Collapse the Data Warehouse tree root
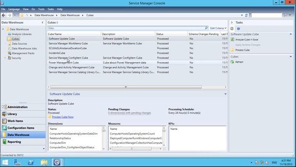This screenshot has width=296, height=167. coord(3,29)
